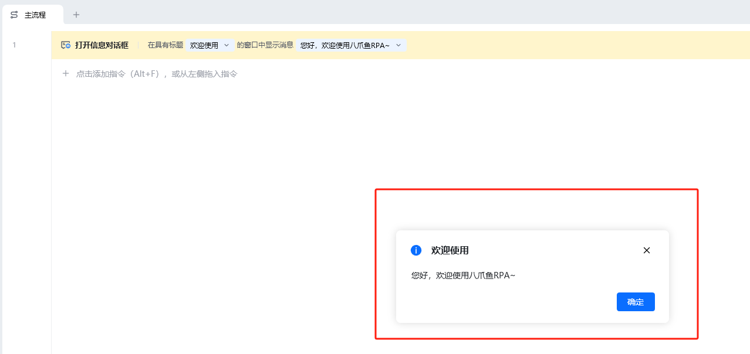This screenshot has height=354, width=750.
Task: Select line number 1 in the gutter
Action: point(14,45)
